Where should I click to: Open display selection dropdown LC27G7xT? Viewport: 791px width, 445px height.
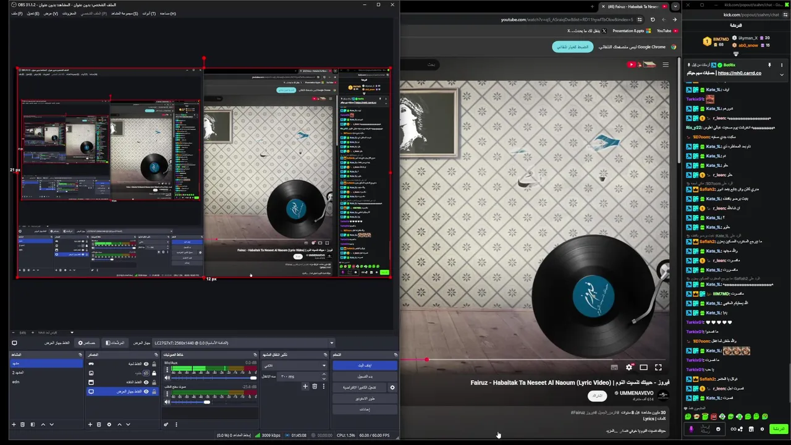tap(243, 343)
